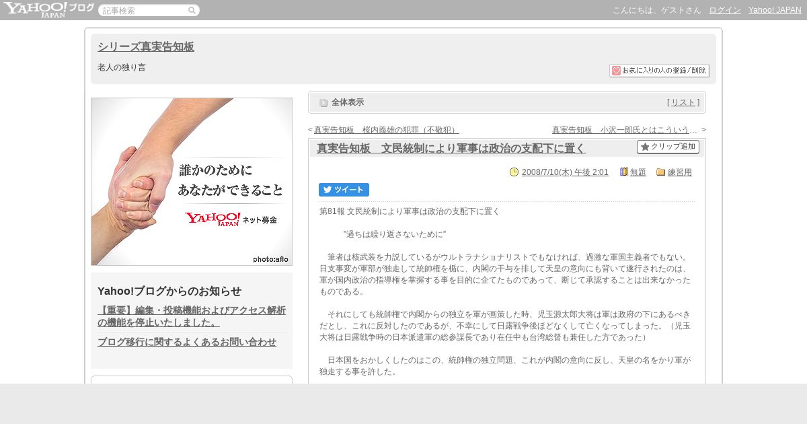Click text 第81報 文民統制により軍事は政治の支配下に置く

[410, 211]
